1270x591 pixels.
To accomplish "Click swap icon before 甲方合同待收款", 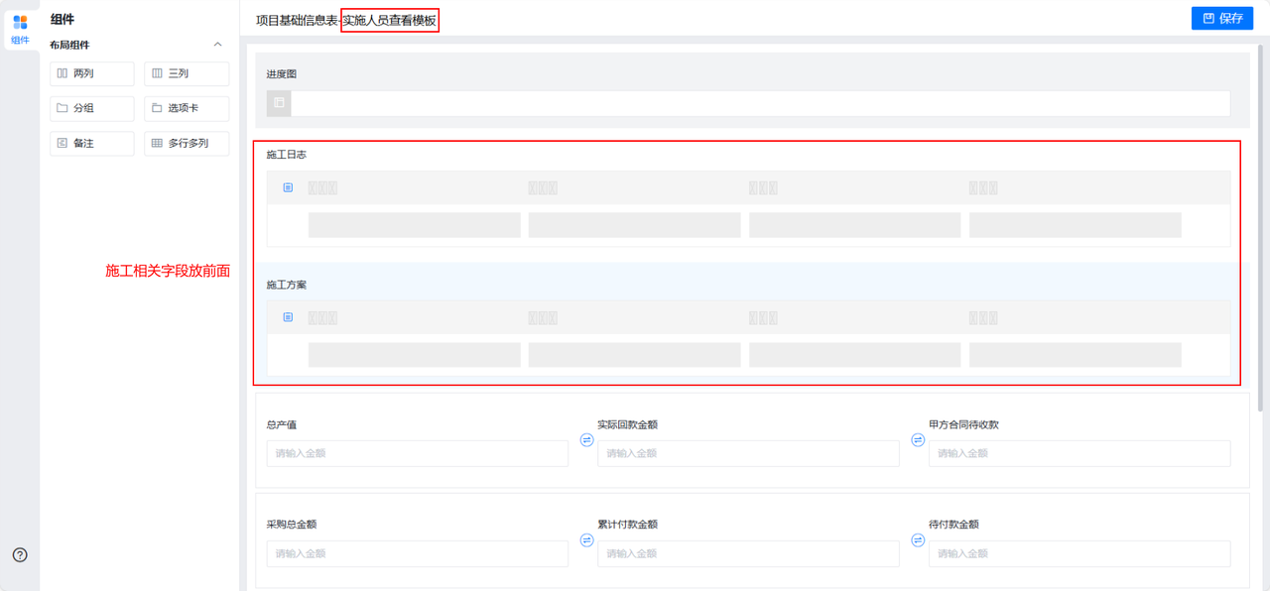I will (x=918, y=440).
